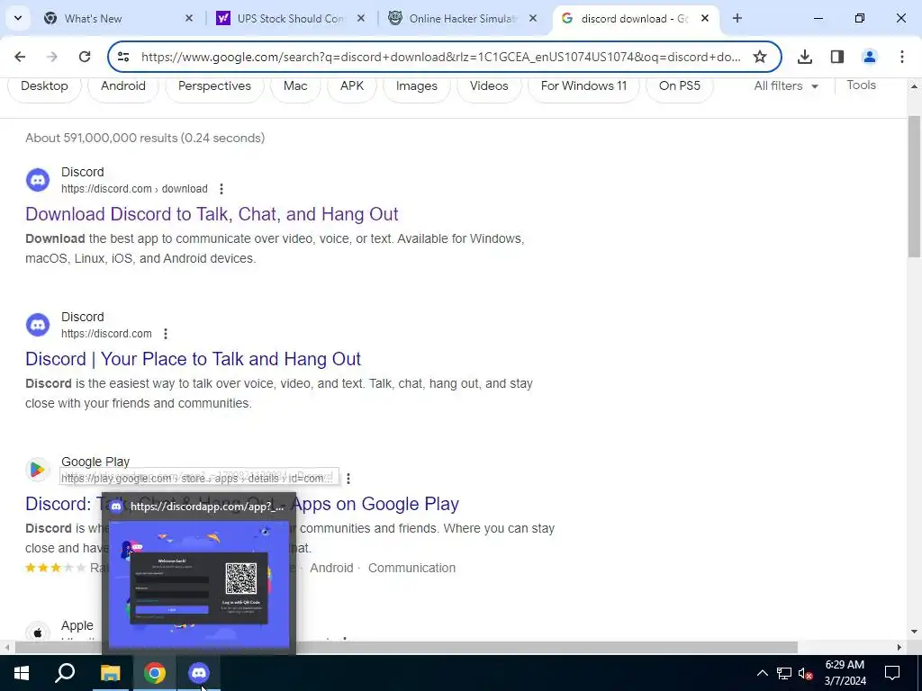
Task: Open network status tray icon
Action: 784,673
